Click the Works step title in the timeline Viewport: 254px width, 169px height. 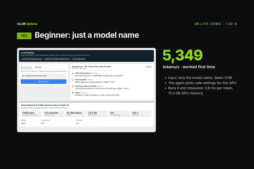78,93
